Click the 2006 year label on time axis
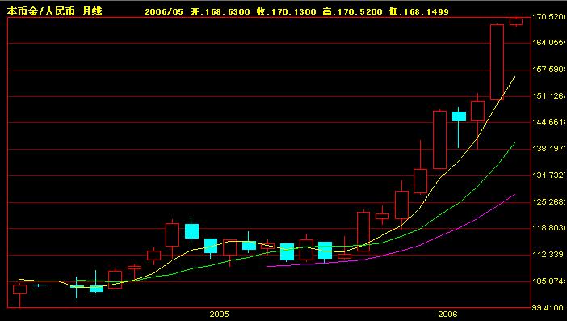 (x=447, y=314)
